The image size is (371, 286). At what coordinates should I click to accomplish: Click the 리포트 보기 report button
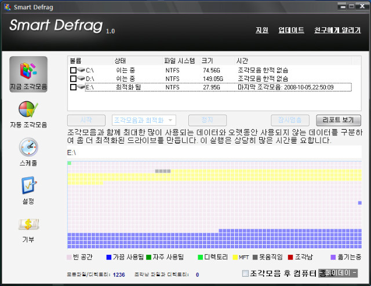pos(339,120)
